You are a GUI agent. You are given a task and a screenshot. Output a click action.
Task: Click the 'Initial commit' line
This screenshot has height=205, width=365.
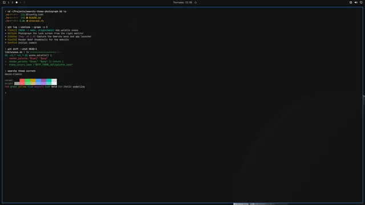(27, 43)
